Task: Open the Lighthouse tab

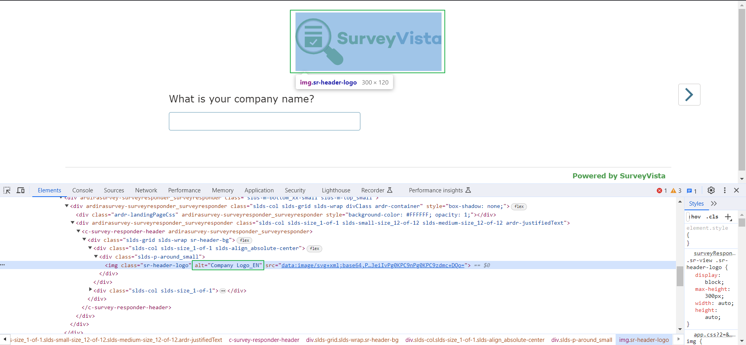Action: point(336,190)
